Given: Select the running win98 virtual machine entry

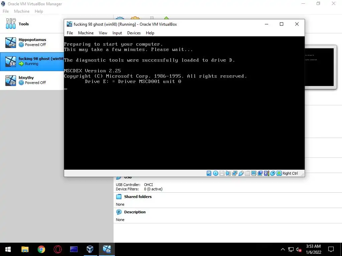Looking at the screenshot, I should click(32, 61).
